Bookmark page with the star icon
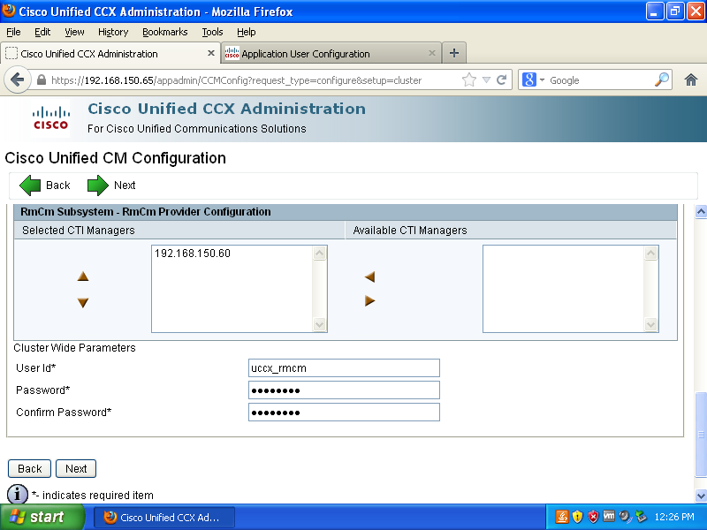This screenshot has width=707, height=530. click(469, 80)
